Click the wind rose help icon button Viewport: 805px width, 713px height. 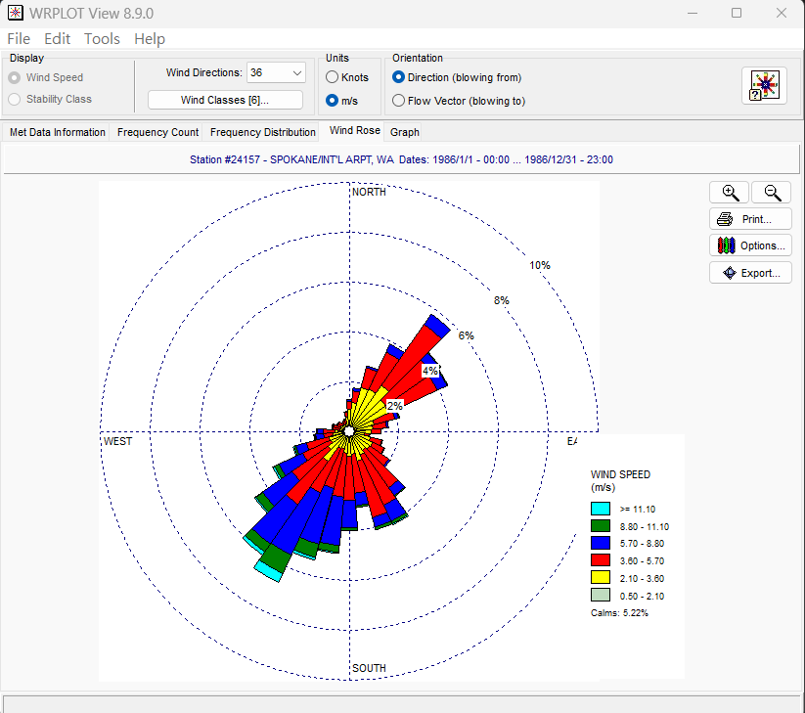764,86
